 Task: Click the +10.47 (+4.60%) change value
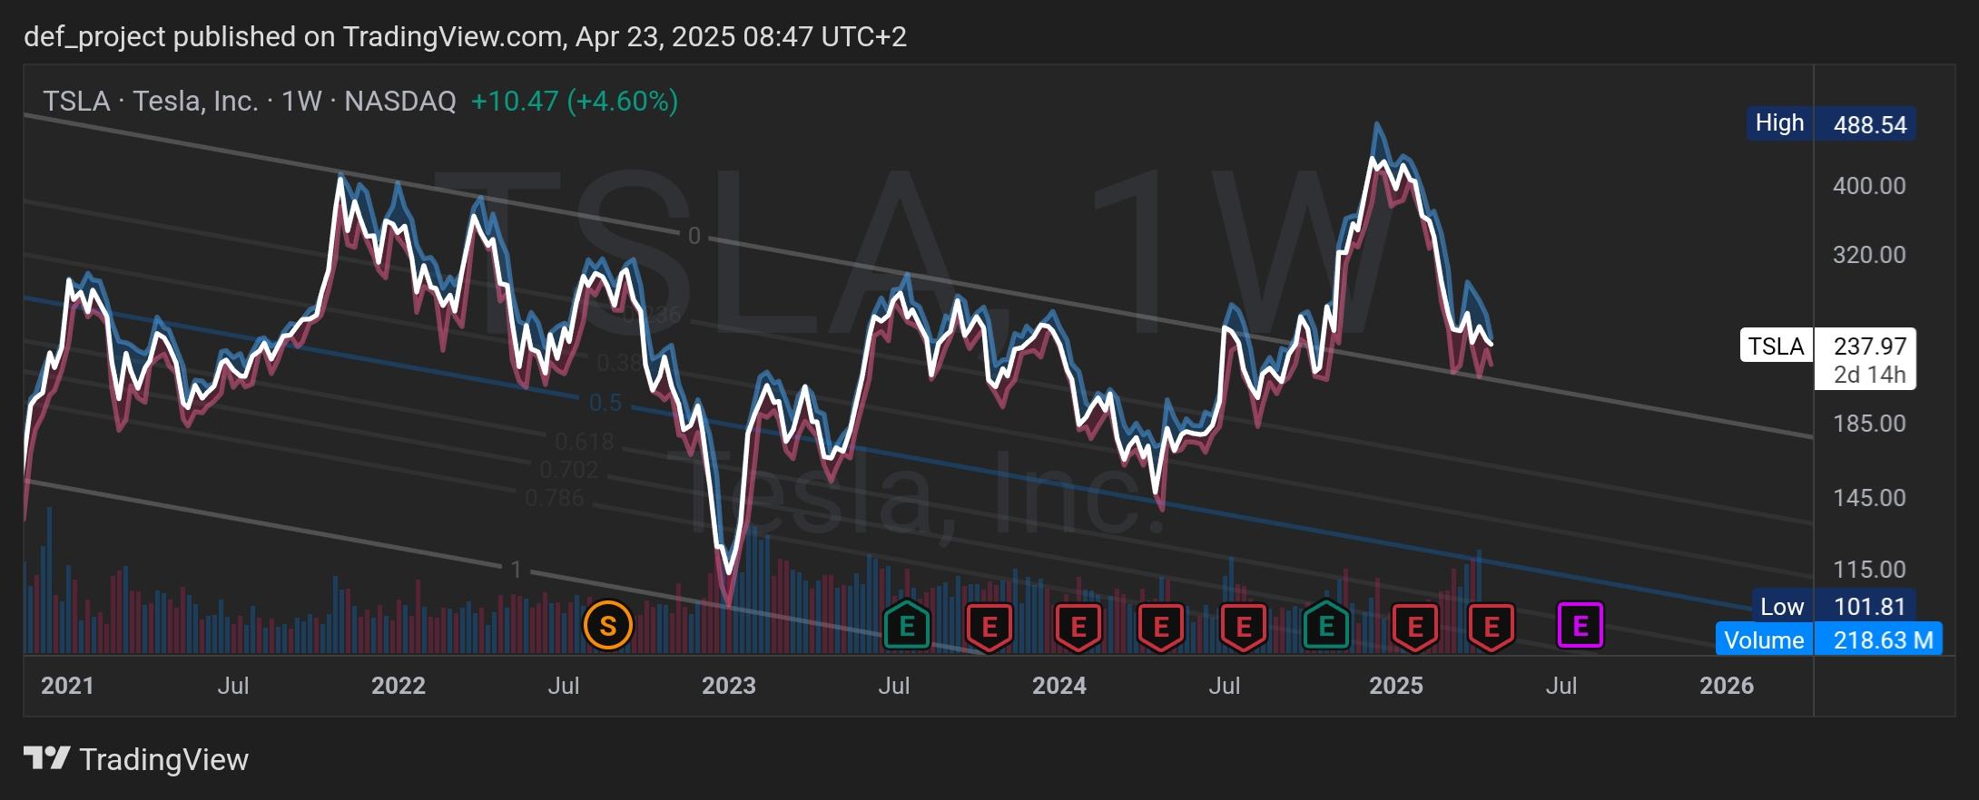coord(575,101)
